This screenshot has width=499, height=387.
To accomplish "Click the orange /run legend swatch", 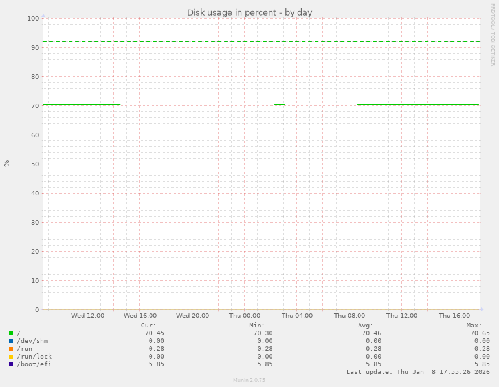I will click(11, 349).
